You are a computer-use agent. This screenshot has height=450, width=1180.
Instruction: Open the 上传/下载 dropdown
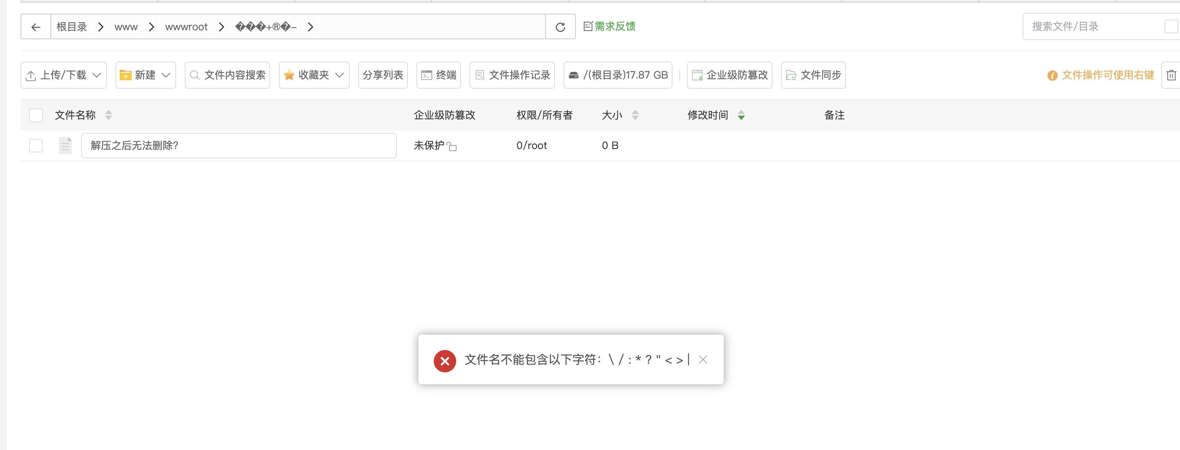pyautogui.click(x=64, y=75)
